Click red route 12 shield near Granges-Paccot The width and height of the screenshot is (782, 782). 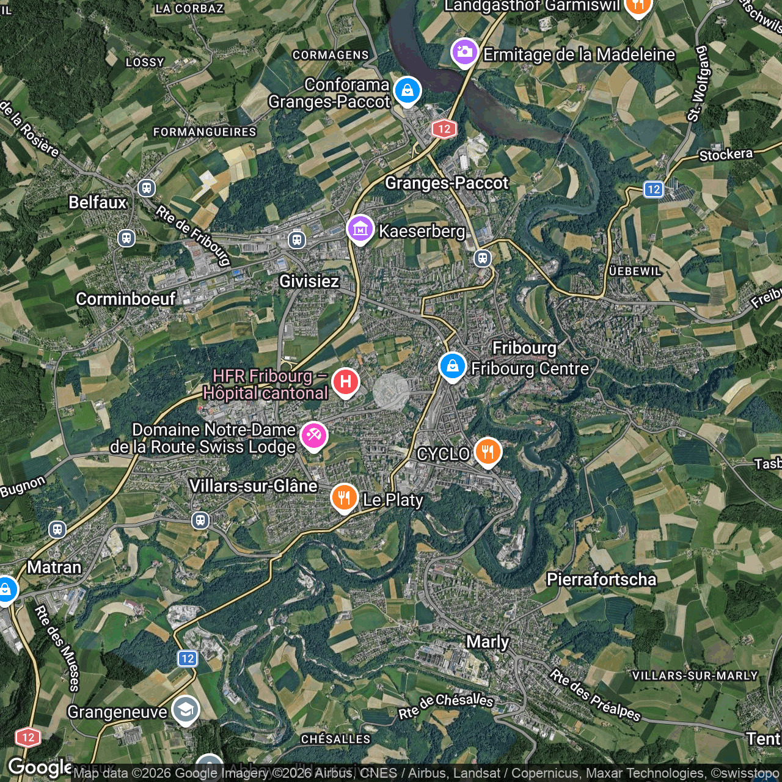(444, 128)
